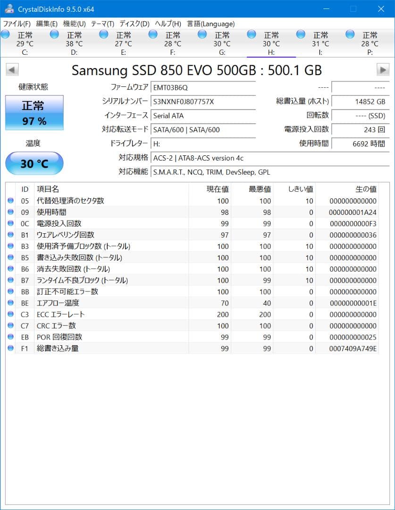The image size is (395, 510).
Task: Click total host writes value 14852 GB
Action: (360, 102)
